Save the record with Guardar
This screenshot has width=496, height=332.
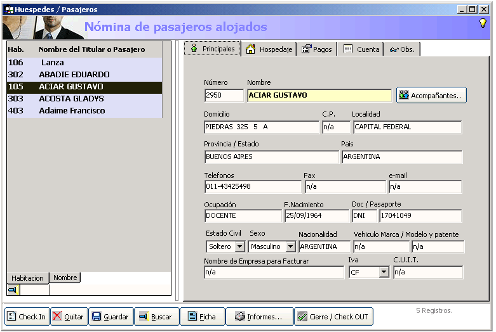[x=110, y=317]
